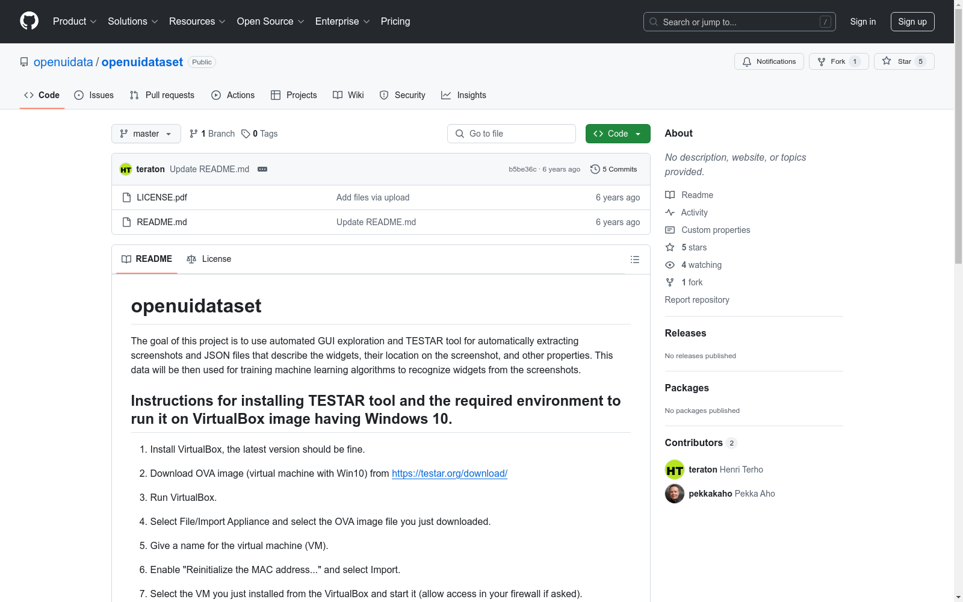The width and height of the screenshot is (963, 602).
Task: Open the Product dropdown menu
Action: 75,22
